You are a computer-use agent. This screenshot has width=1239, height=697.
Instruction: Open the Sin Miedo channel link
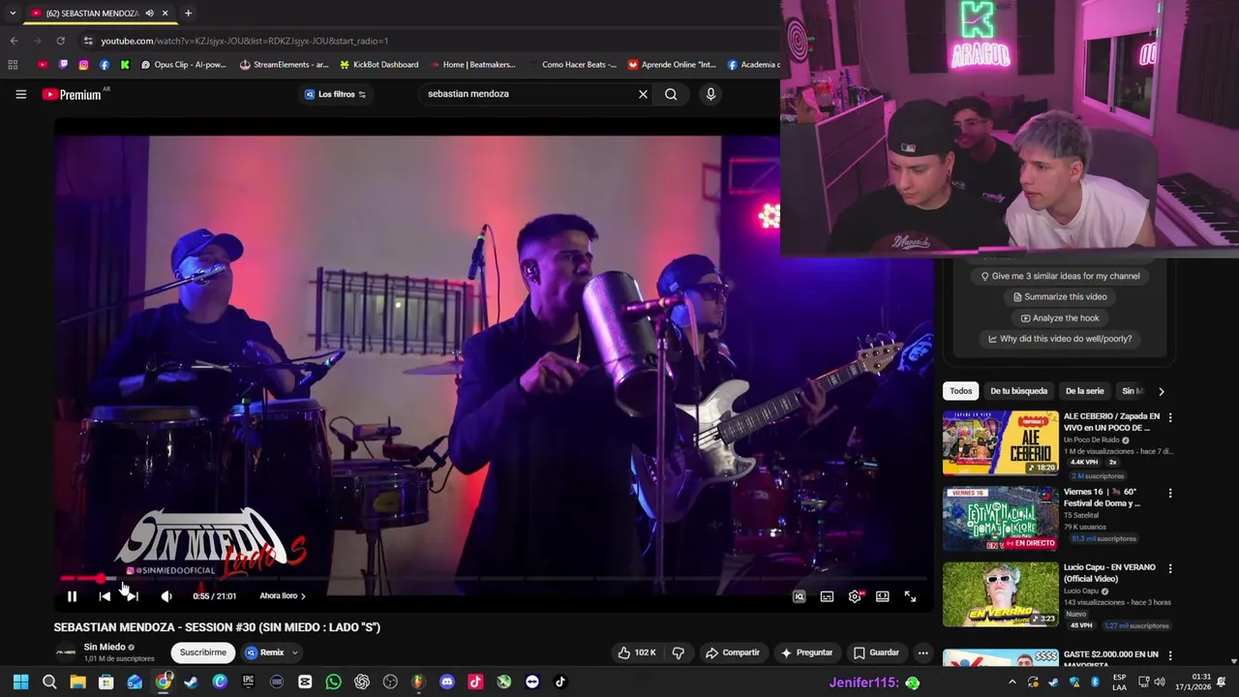tap(105, 647)
